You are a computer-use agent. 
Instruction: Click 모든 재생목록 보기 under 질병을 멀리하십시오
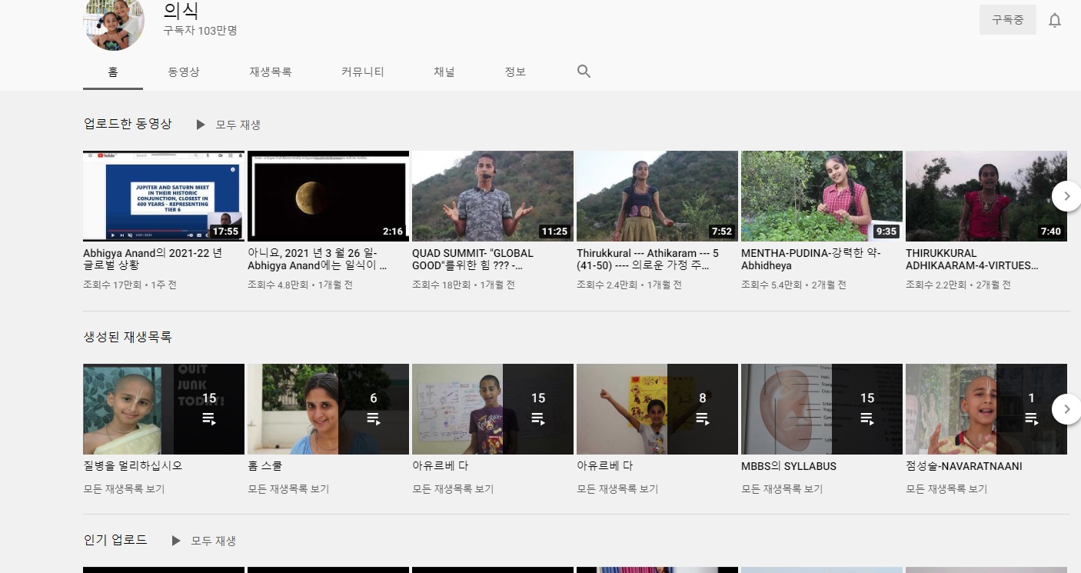click(x=124, y=489)
